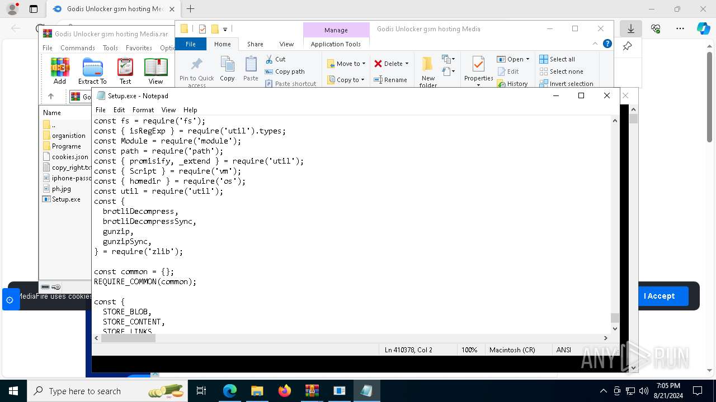Click the taskbar search box
The height and width of the screenshot is (402, 716).
(x=106, y=391)
